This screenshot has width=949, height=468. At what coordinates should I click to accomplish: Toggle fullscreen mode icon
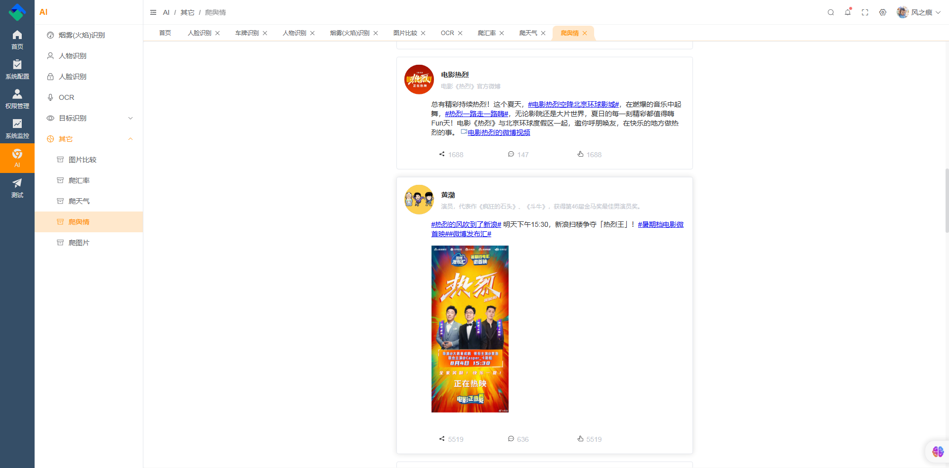coord(865,12)
